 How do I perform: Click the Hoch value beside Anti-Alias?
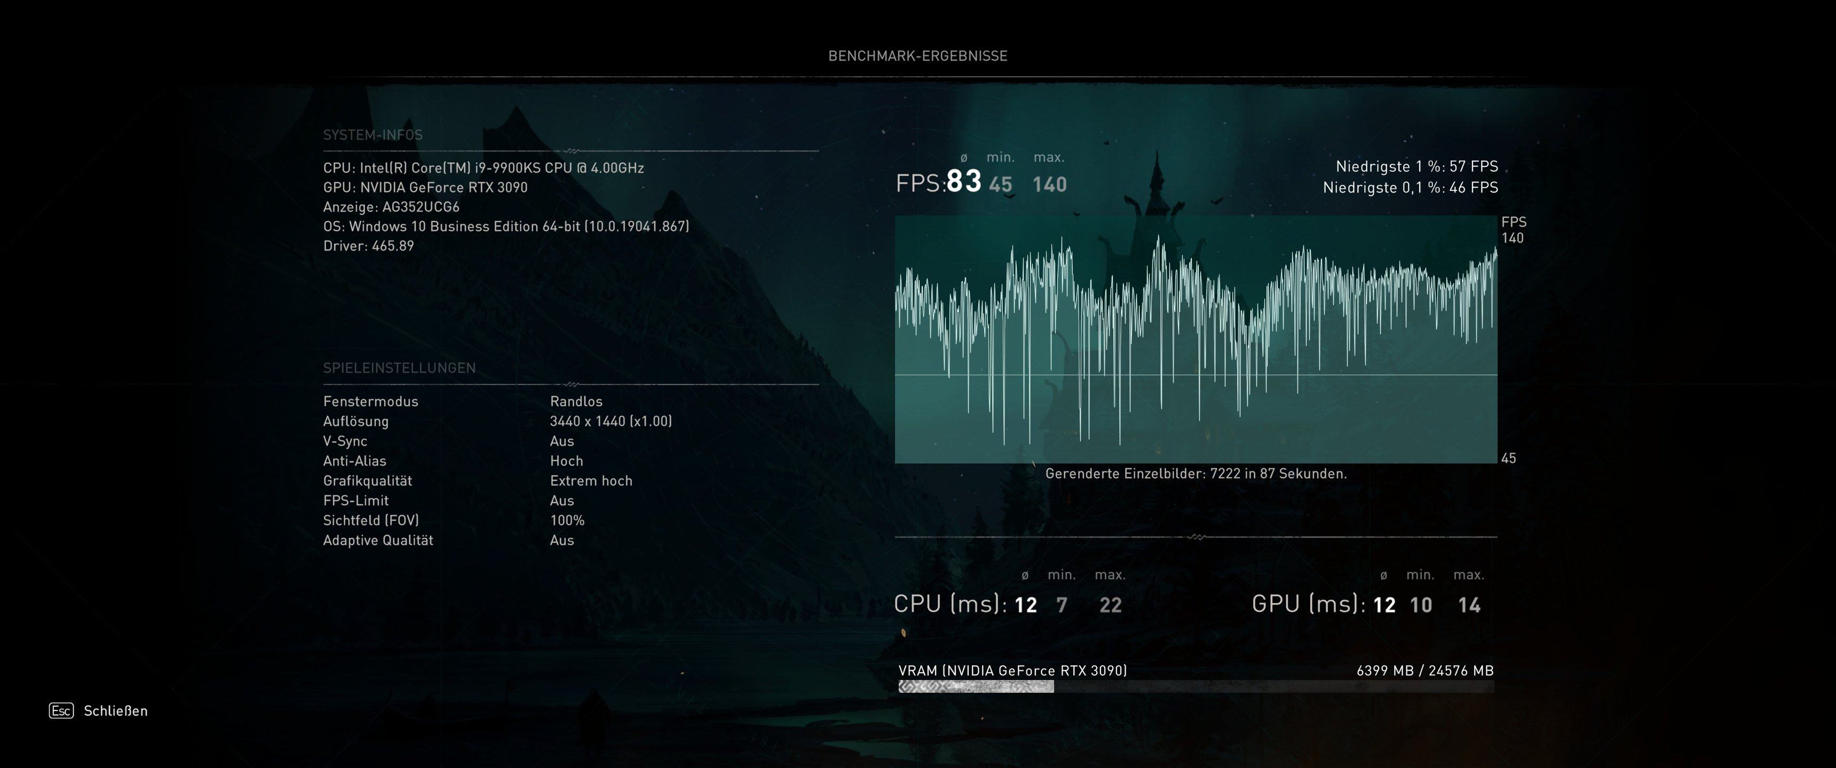(x=566, y=461)
